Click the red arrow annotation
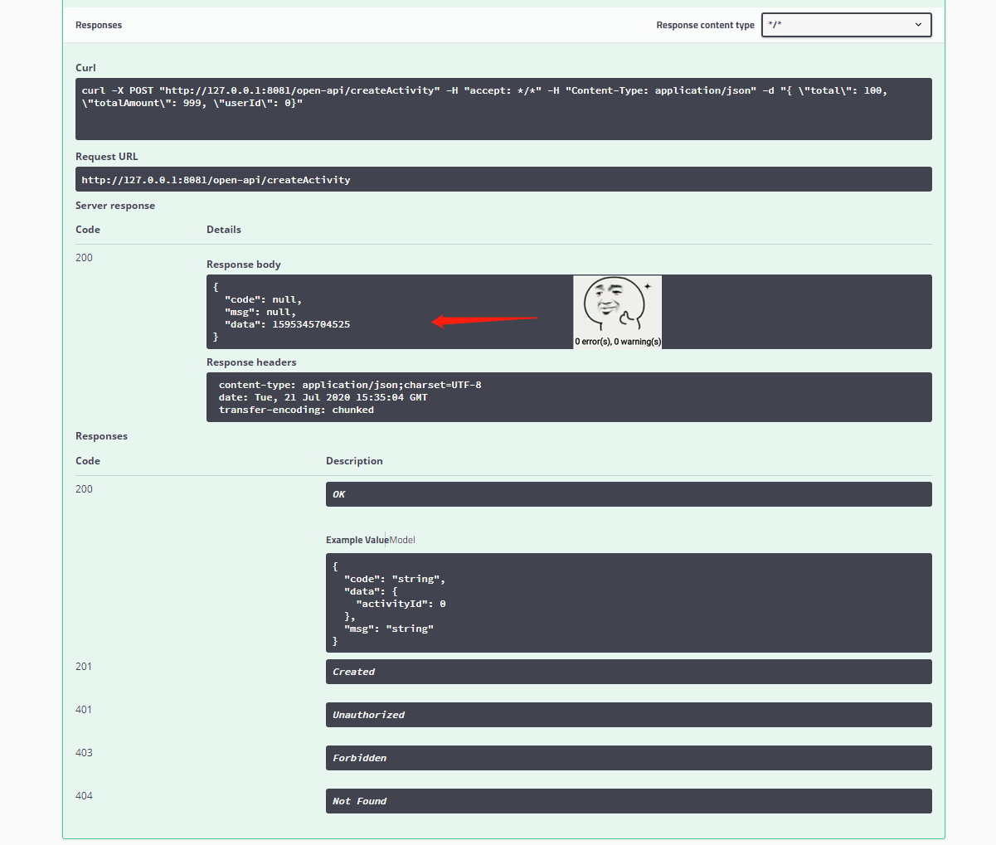Screen dimensions: 996x845 click(x=484, y=320)
